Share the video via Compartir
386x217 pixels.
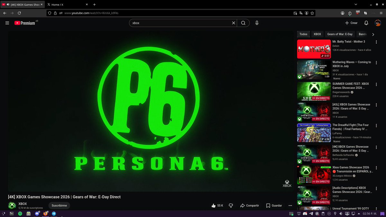(249, 205)
